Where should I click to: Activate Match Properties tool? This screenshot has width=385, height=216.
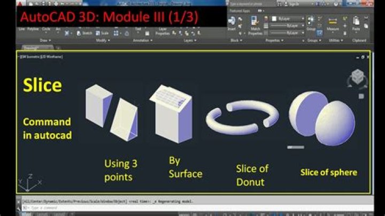255,26
